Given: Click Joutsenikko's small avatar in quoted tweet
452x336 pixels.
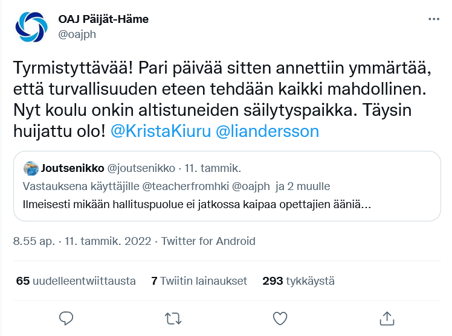Looking at the screenshot, I should [31, 167].
